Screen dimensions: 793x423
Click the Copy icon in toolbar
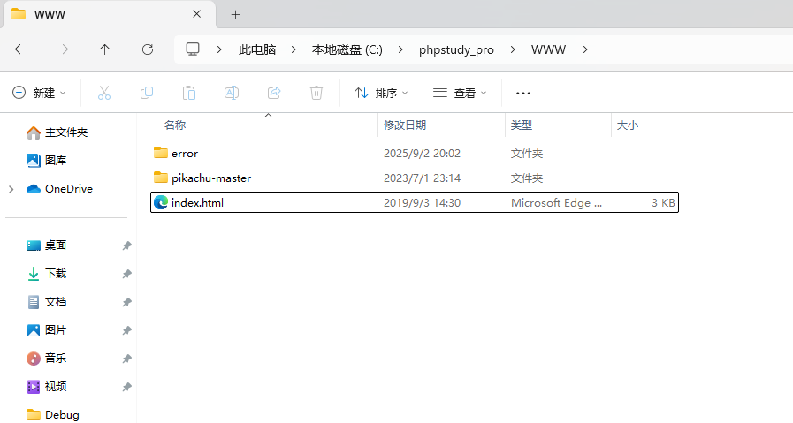coord(147,93)
